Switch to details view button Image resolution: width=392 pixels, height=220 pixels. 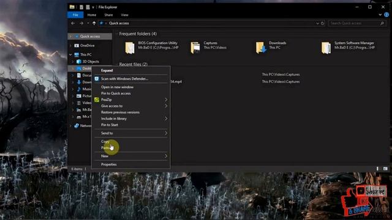click(378, 169)
